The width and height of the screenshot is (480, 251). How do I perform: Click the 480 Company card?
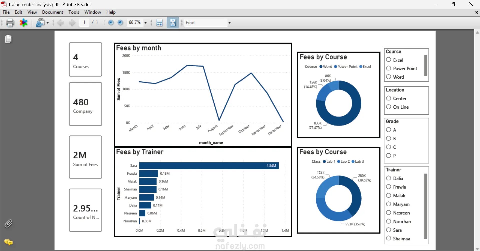[x=85, y=104]
